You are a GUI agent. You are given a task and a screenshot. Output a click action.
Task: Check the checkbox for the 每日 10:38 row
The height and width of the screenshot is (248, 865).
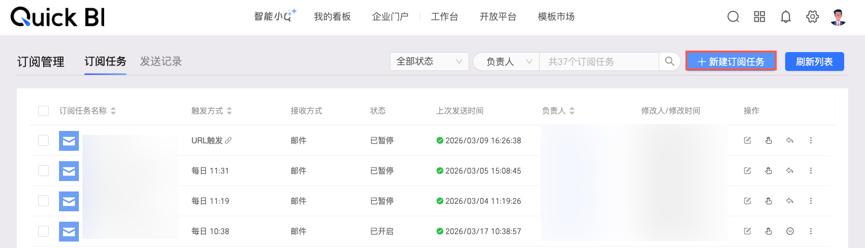[x=44, y=231]
